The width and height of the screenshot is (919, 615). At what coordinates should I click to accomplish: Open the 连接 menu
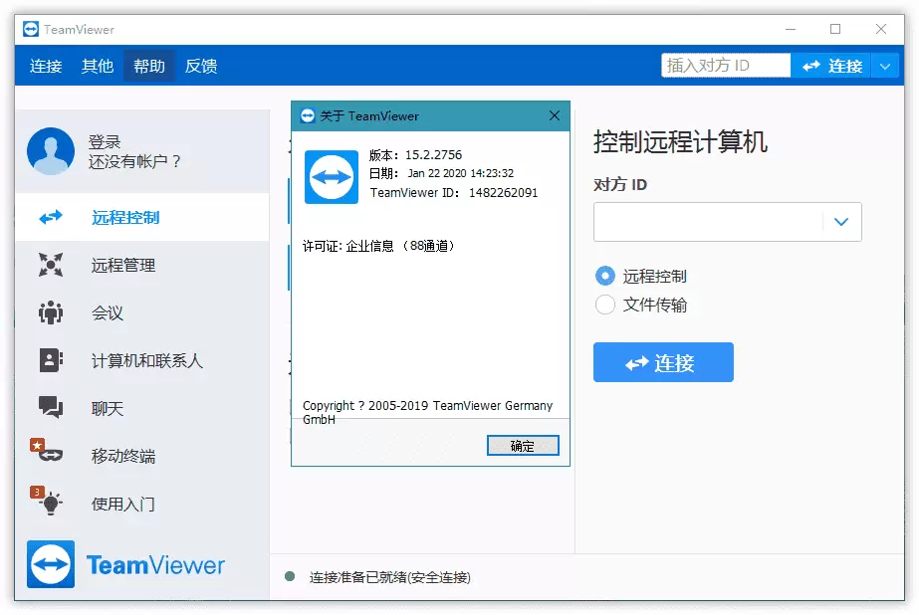tap(46, 66)
